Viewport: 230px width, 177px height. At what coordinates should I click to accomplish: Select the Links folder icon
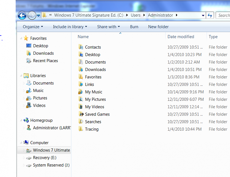[x=81, y=84]
